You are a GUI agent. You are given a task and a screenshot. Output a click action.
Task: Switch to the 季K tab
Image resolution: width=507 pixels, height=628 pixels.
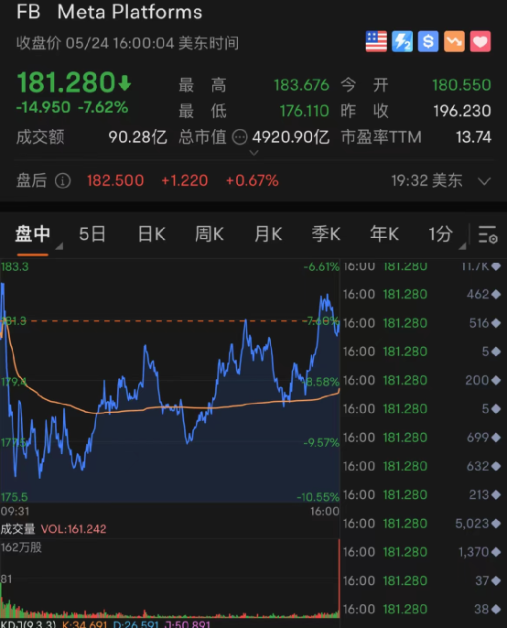[326, 234]
